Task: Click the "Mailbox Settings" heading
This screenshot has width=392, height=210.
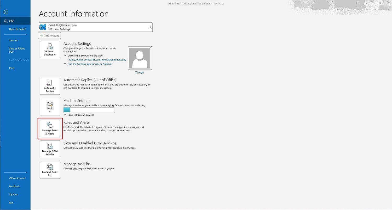Action: pyautogui.click(x=77, y=101)
